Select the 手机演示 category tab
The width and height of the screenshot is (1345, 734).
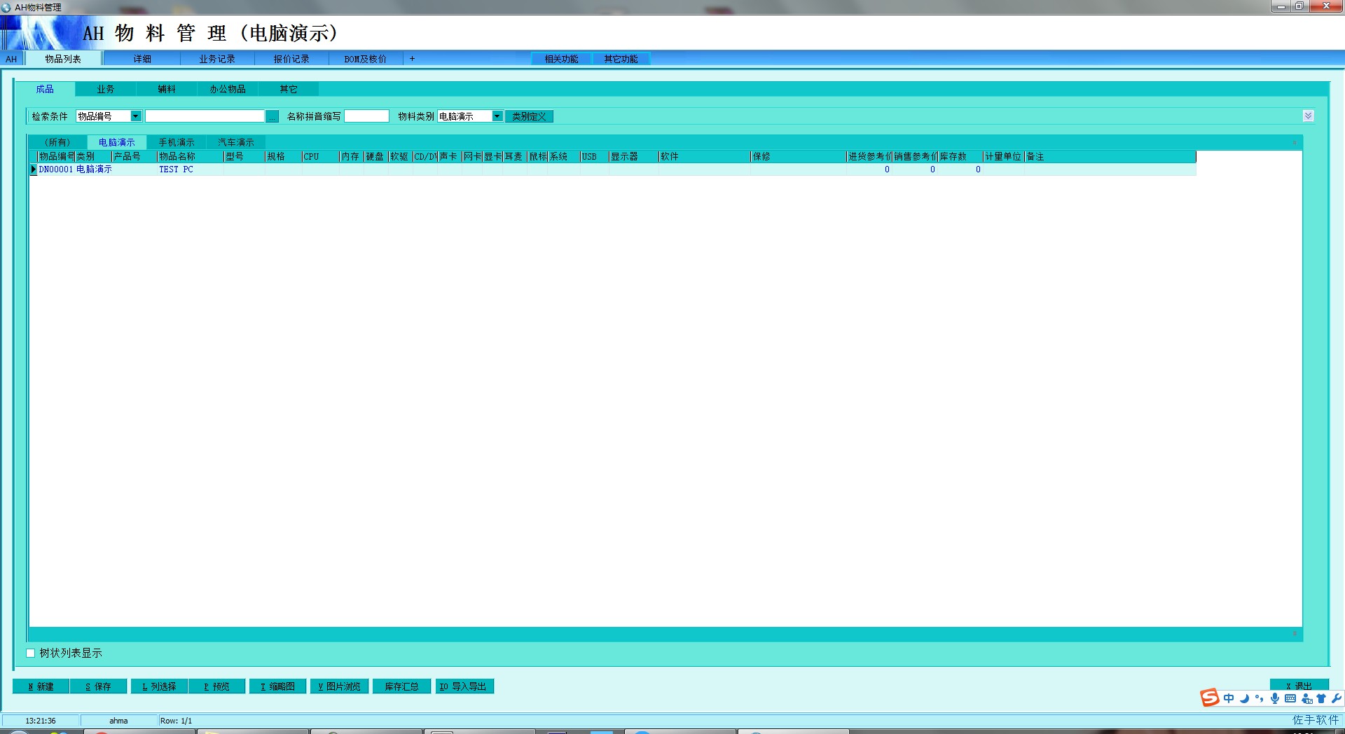(x=177, y=142)
